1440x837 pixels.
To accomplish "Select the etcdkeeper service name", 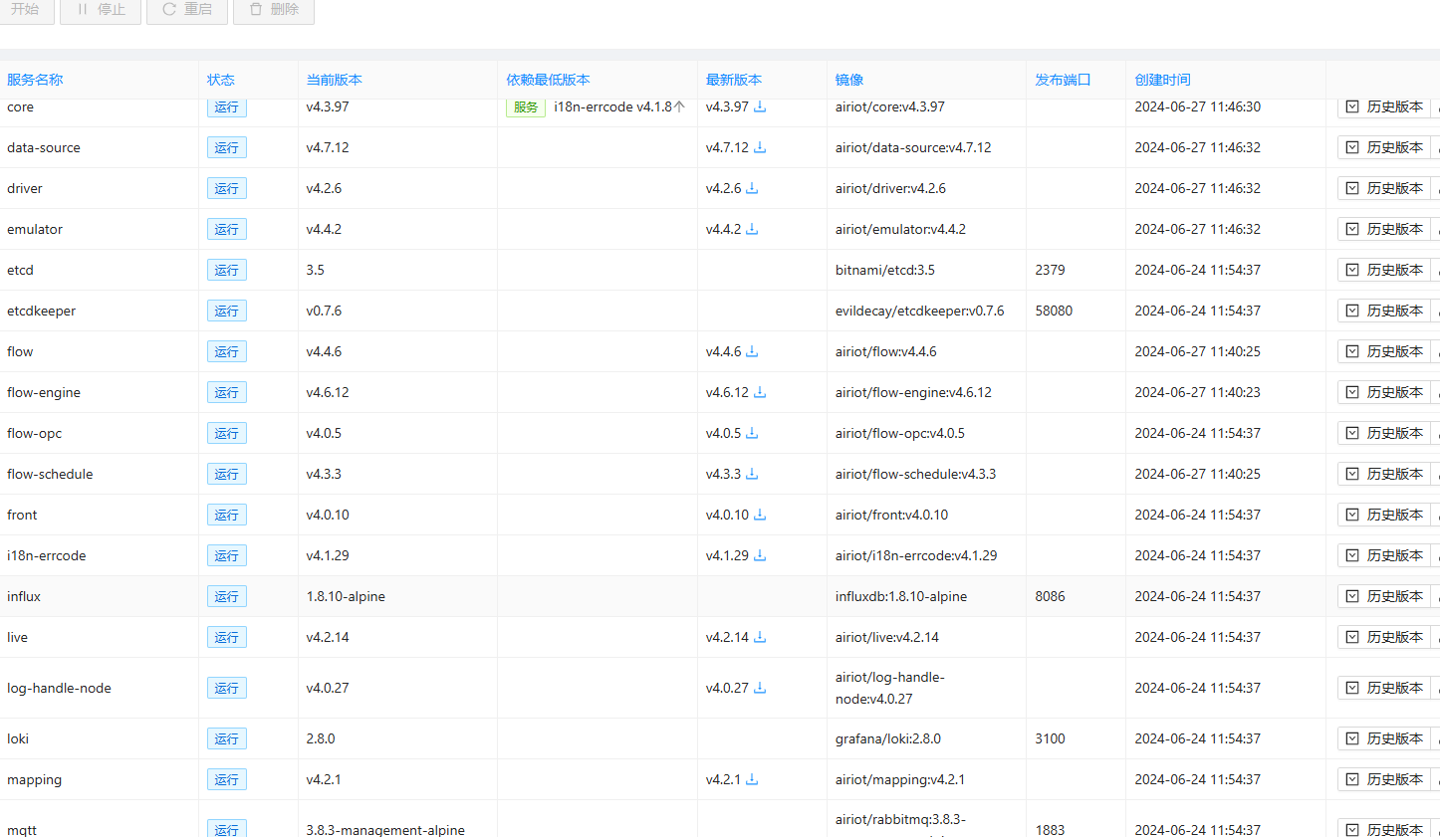I will coord(41,311).
